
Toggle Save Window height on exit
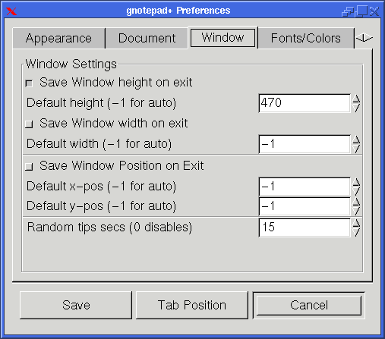29,83
